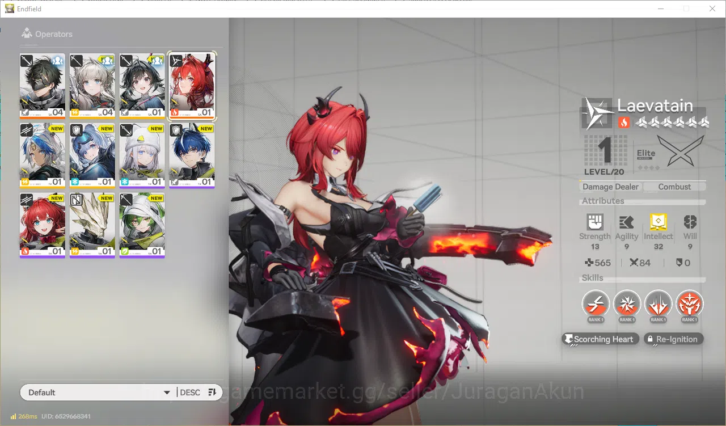
Task: Select the white dragon-headed operator card
Action: pos(92,226)
